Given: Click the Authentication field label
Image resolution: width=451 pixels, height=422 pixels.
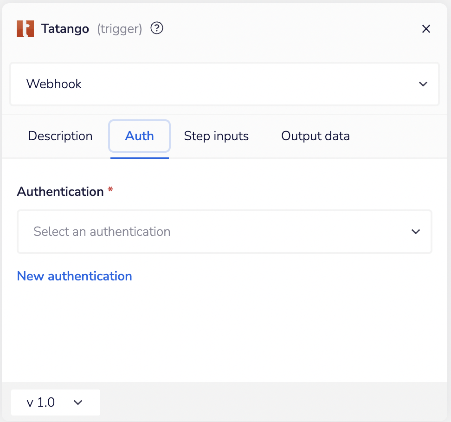Looking at the screenshot, I should click(60, 192).
